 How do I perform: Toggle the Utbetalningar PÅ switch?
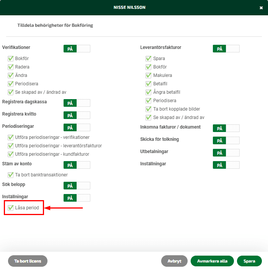(226, 153)
